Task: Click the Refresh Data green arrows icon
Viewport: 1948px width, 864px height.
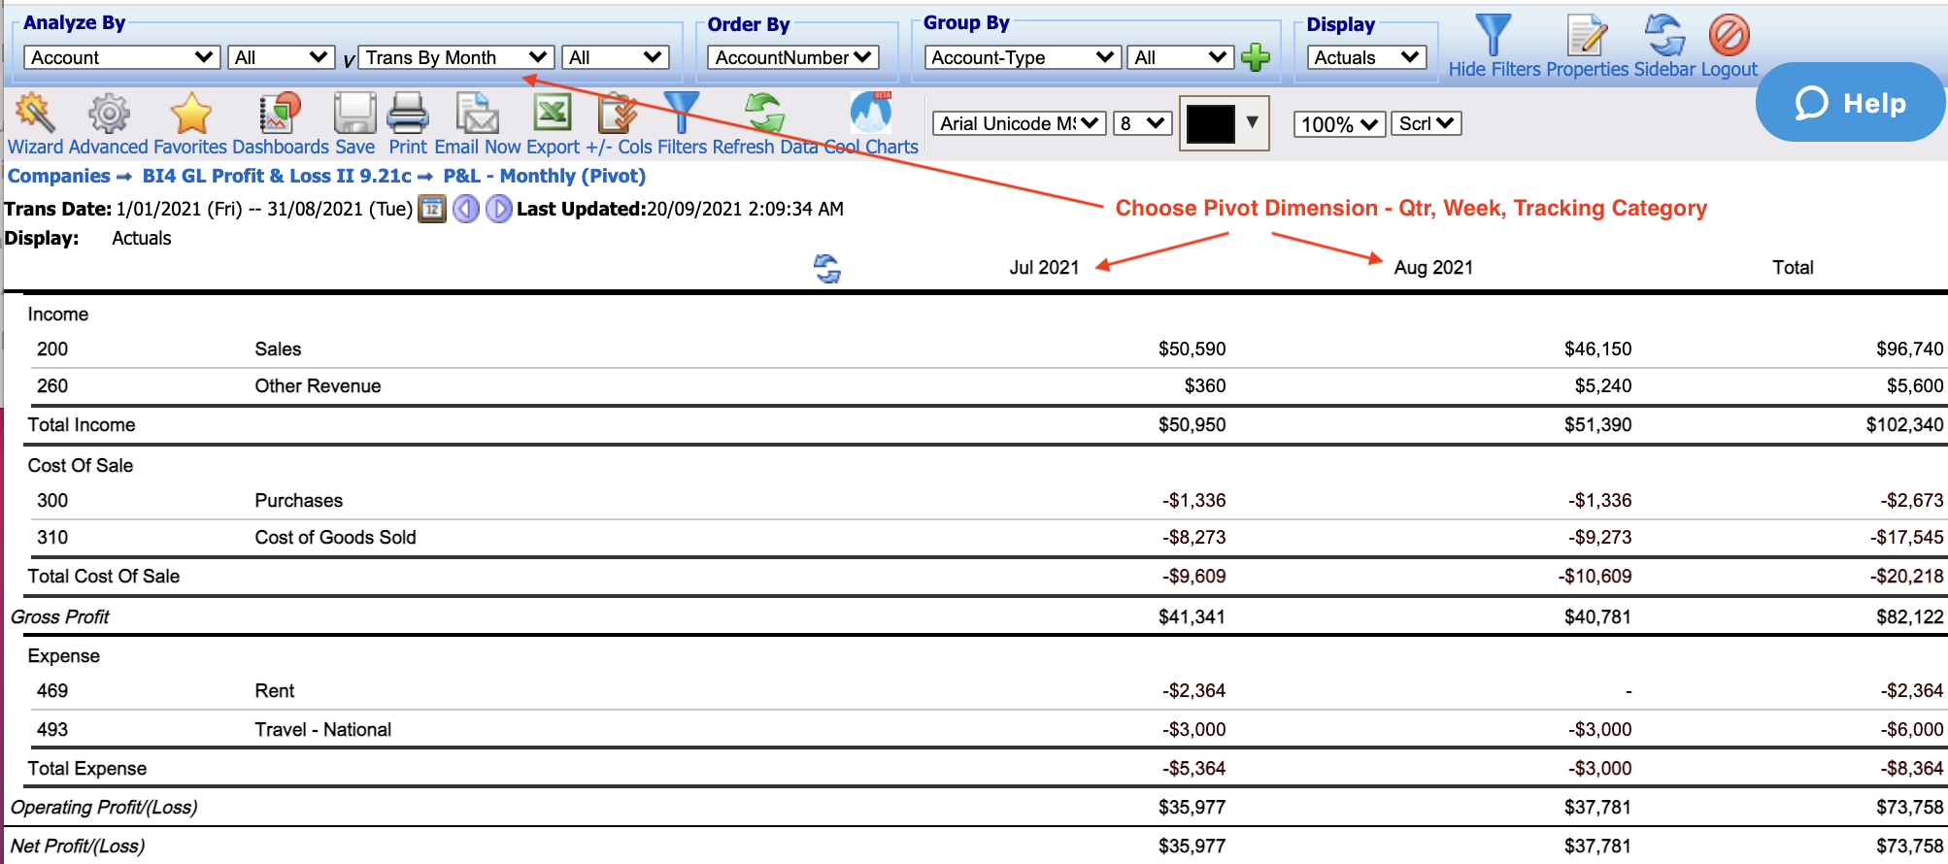Action: [x=765, y=113]
